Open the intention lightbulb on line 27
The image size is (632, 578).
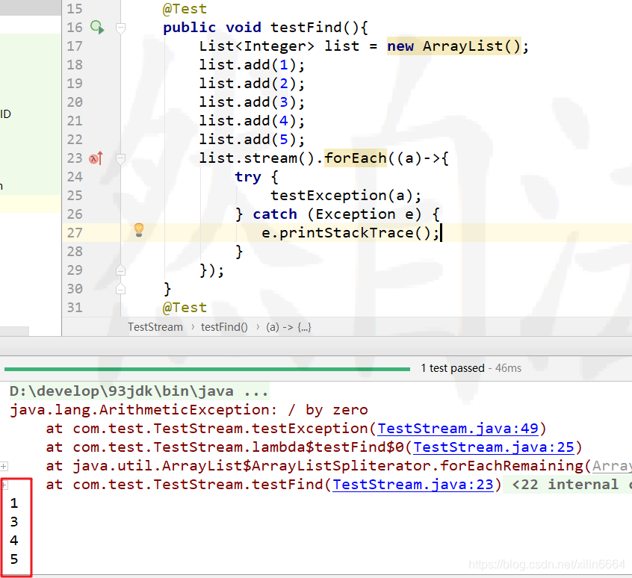(138, 229)
